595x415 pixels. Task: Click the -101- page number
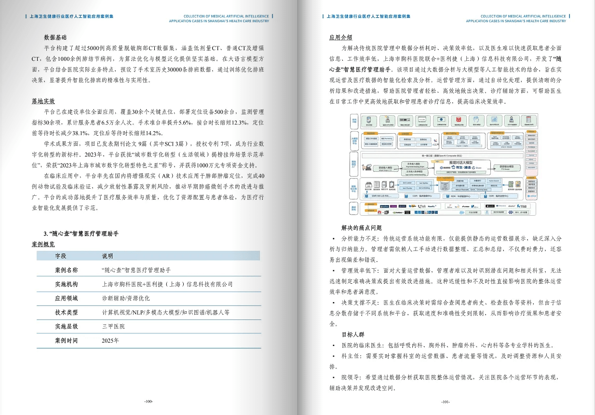coord(446,401)
